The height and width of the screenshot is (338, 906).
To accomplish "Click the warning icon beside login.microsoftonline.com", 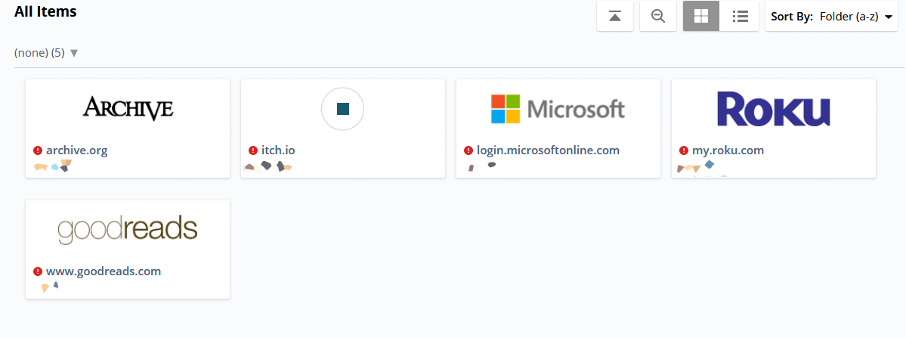I will (468, 150).
